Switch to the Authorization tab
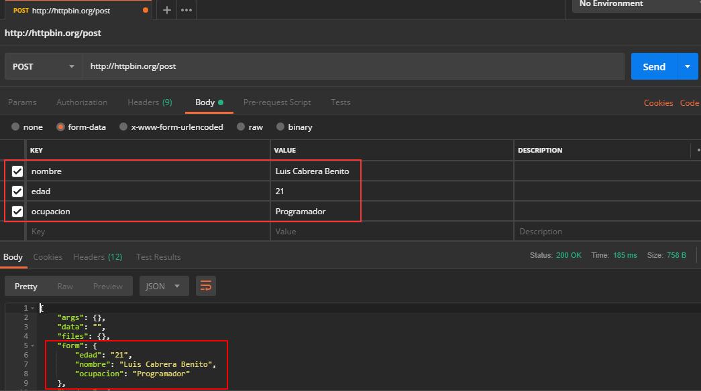Viewport: 701px width, 391px height. coord(82,102)
